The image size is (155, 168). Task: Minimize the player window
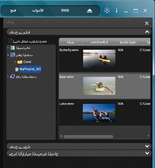point(126,12)
